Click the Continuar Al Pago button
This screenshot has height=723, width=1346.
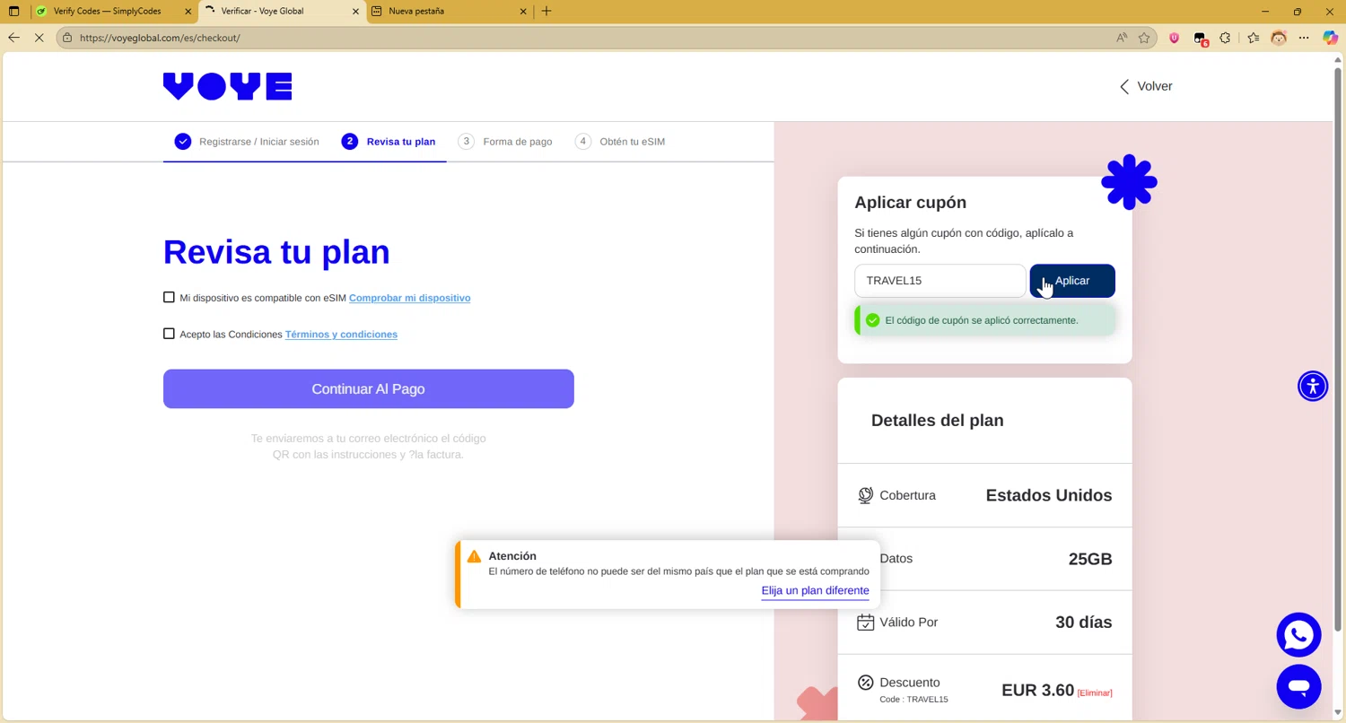369,389
